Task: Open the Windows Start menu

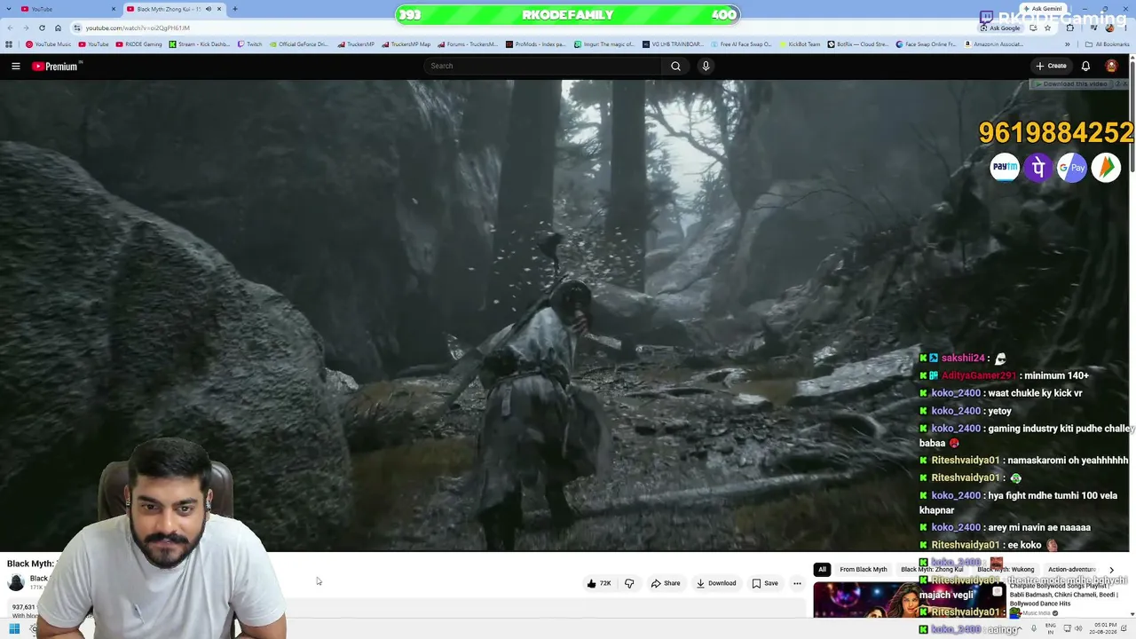Action: [x=14, y=629]
